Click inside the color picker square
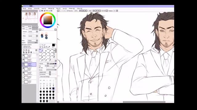Image resolution: width=197 pixels, height=110 pixels. click(48, 20)
